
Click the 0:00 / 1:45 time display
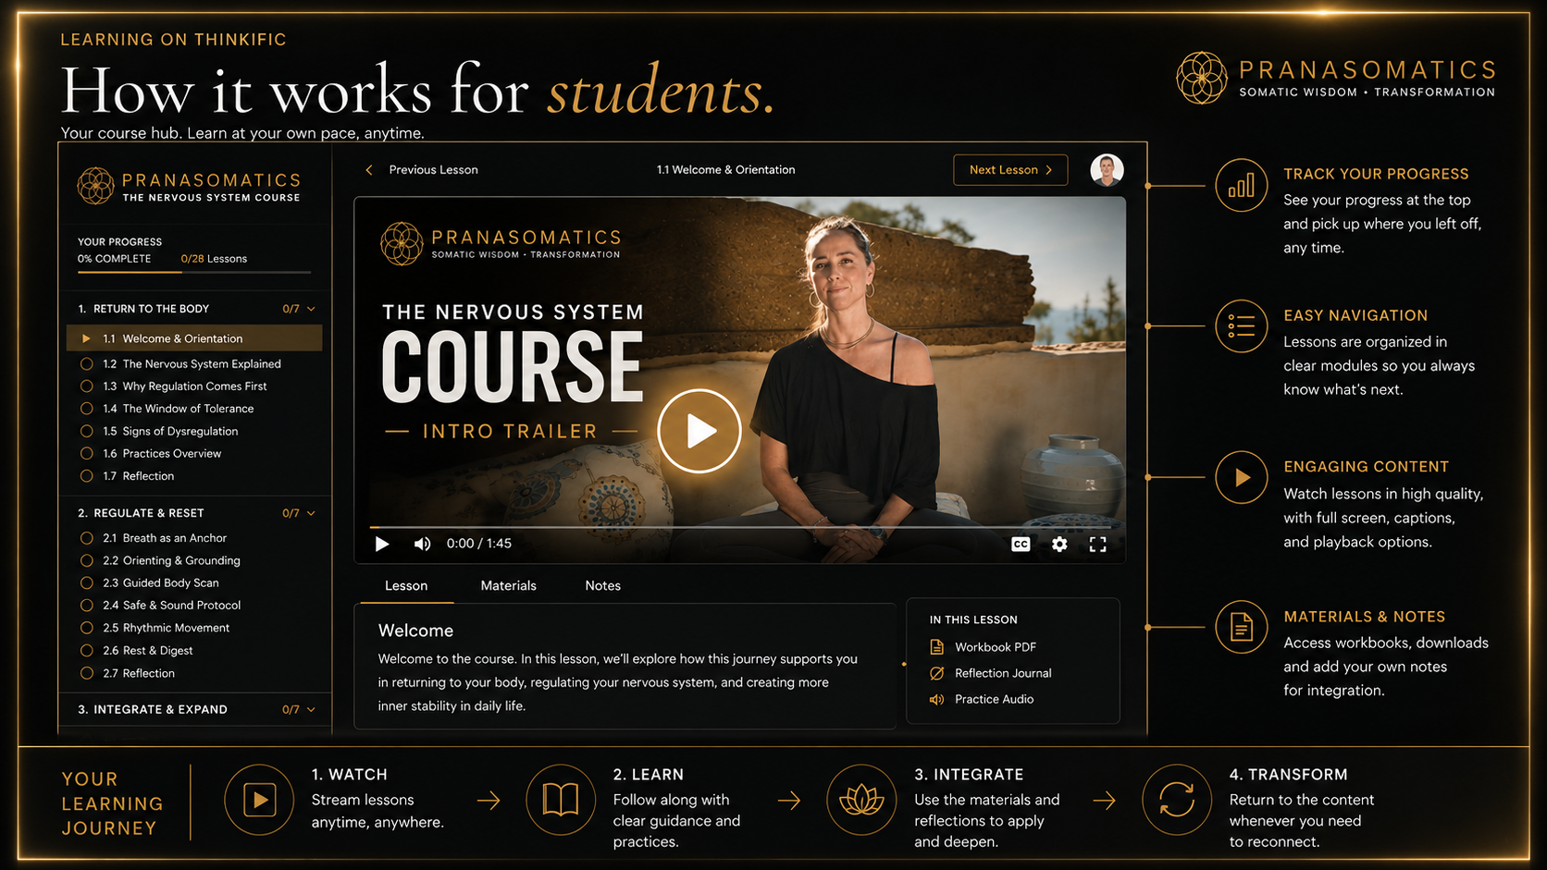[478, 544]
